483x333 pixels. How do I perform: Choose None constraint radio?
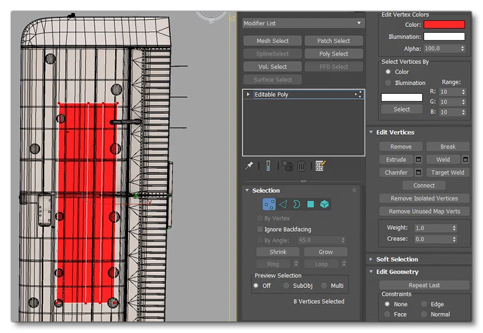(x=387, y=304)
